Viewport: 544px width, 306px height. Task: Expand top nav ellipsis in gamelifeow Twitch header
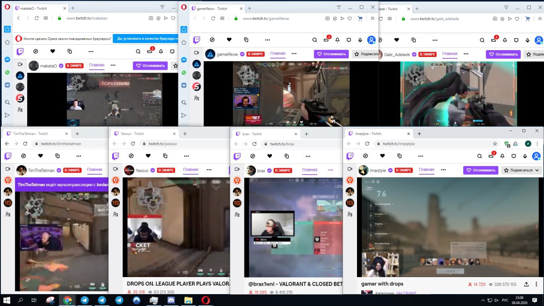(267, 40)
